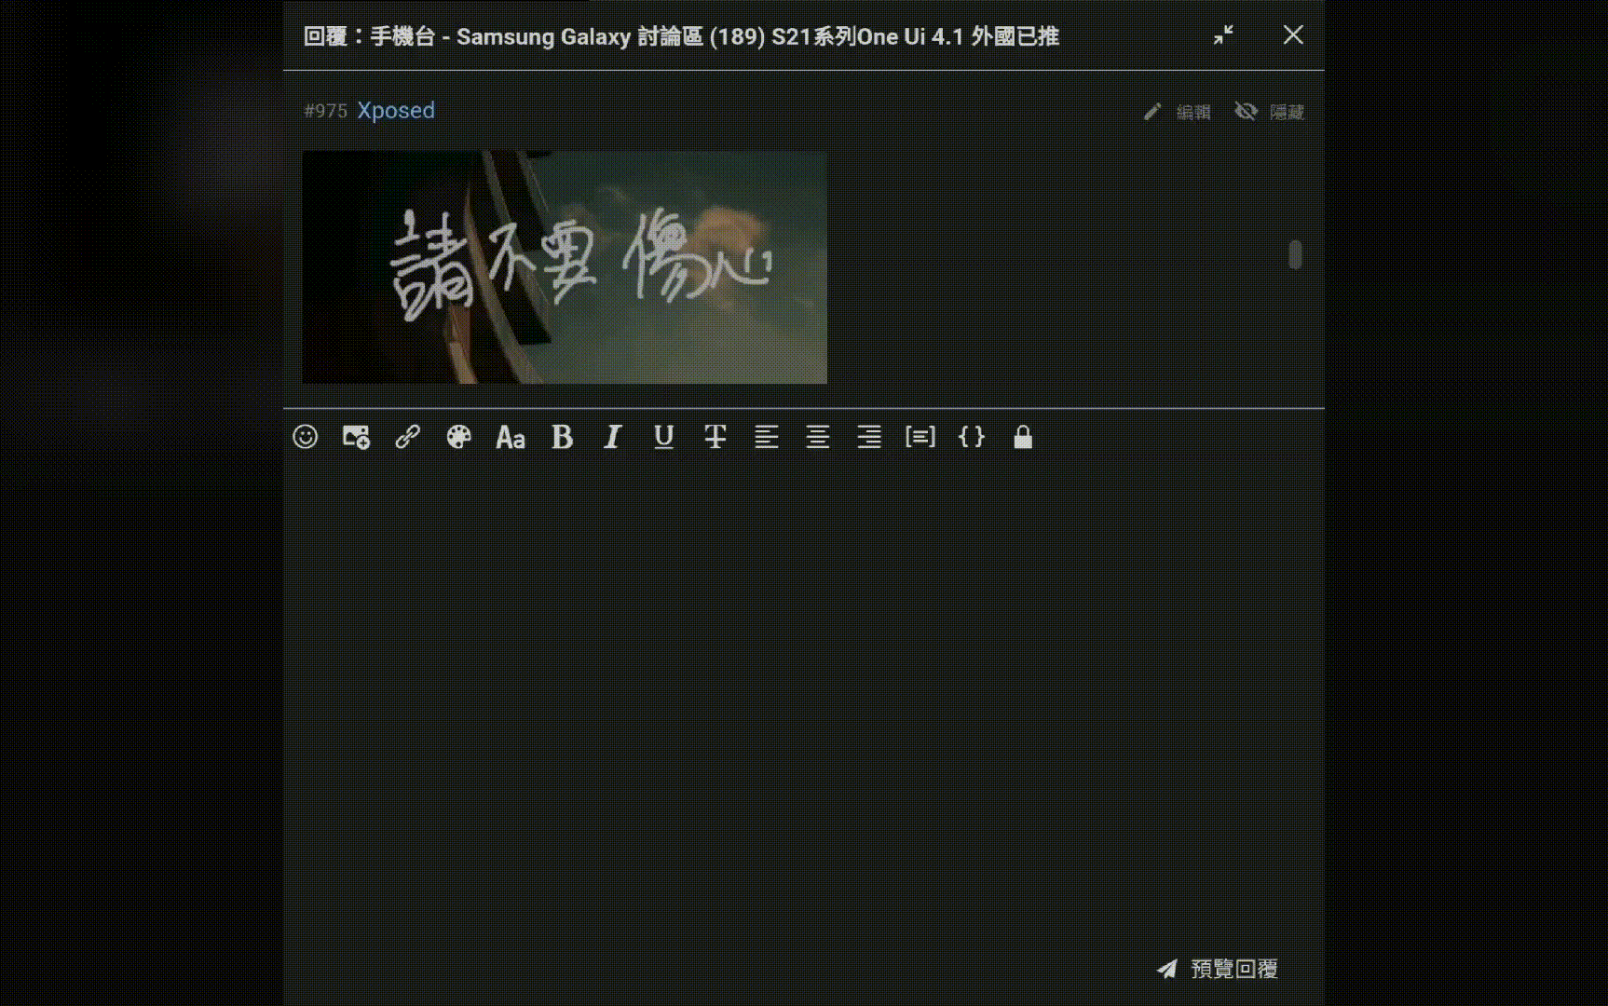This screenshot has height=1006, width=1608.
Task: Insert a code block with braces icon
Action: tap(972, 437)
